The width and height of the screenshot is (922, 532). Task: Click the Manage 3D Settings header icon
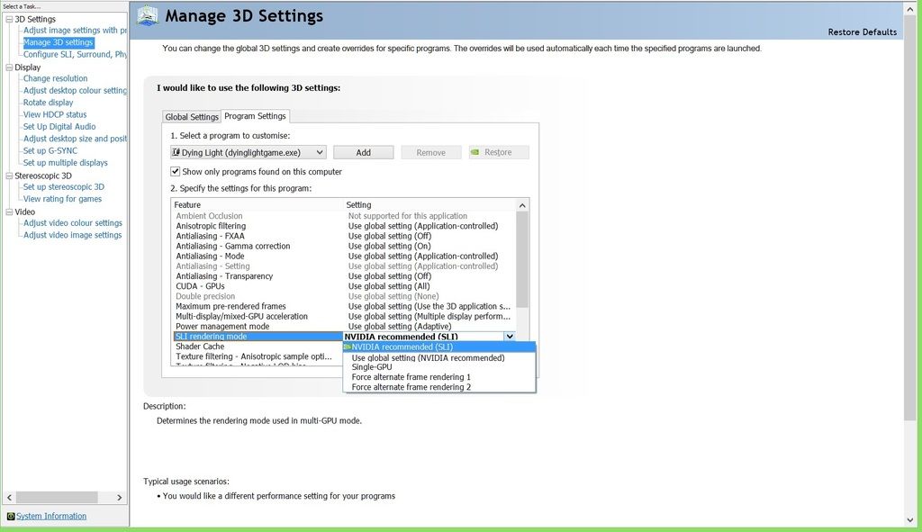click(148, 16)
